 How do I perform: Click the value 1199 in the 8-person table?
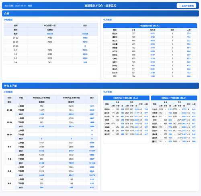point(132,134)
